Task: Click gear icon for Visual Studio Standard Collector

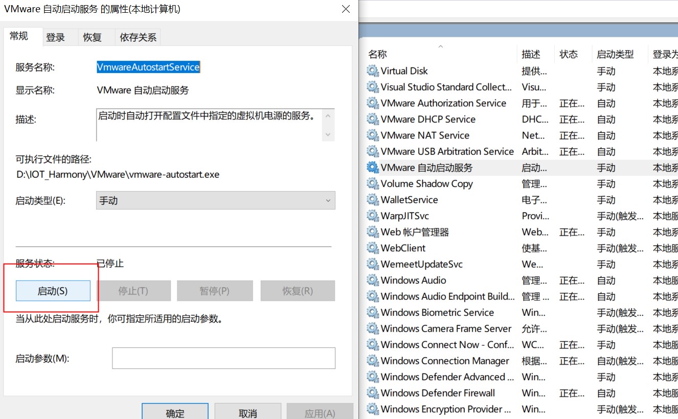Action: pyautogui.click(x=373, y=87)
